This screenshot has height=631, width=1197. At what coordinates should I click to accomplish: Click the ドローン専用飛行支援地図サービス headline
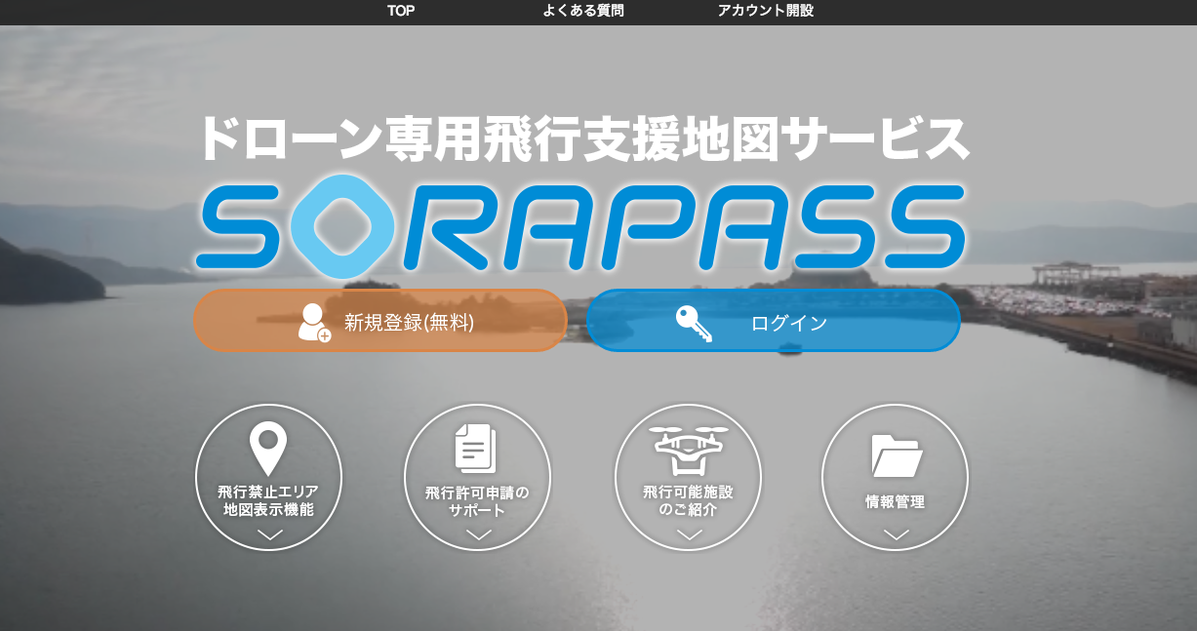point(583,138)
